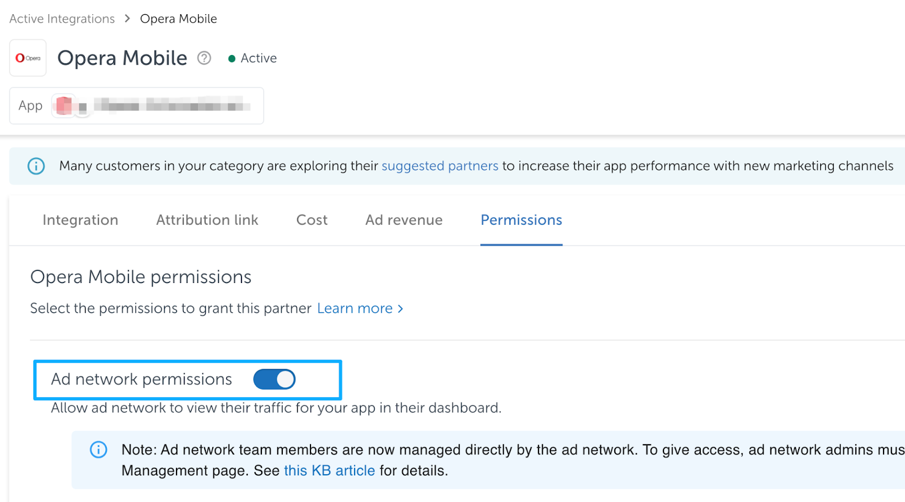
Task: Click the chevron next to Learn more
Action: click(x=400, y=309)
